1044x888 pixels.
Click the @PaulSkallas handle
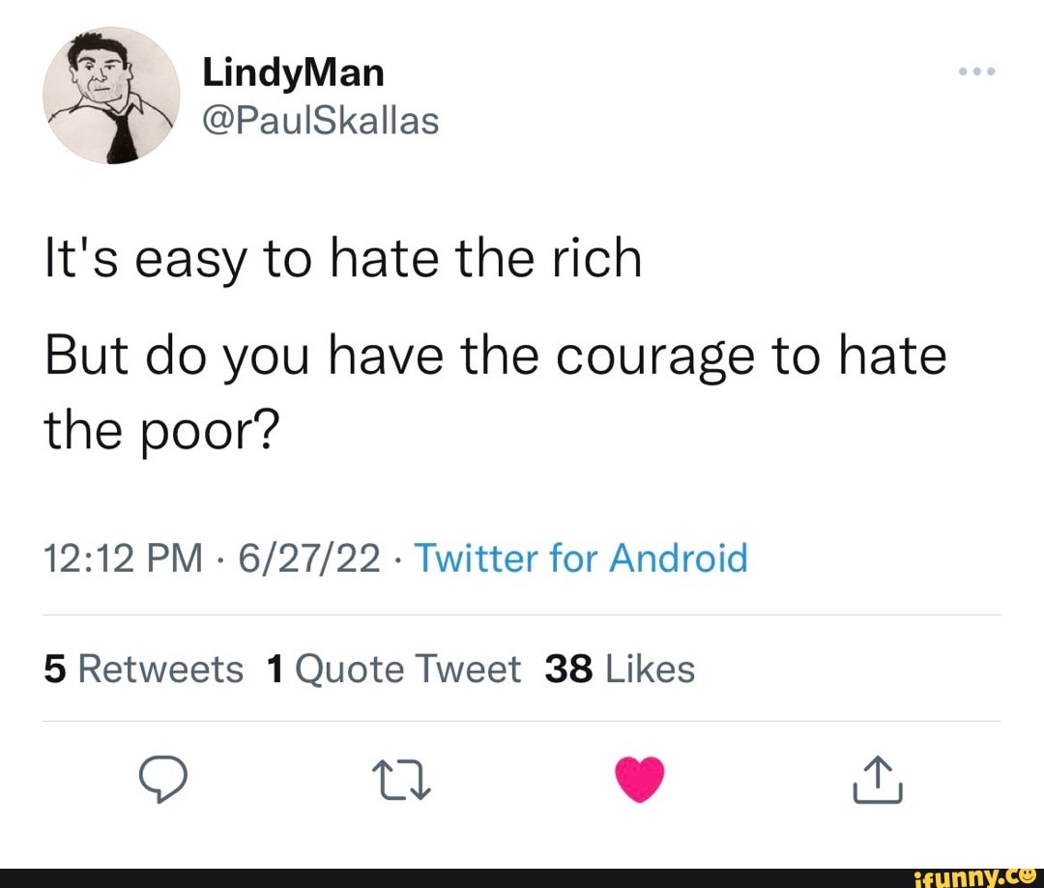(320, 121)
